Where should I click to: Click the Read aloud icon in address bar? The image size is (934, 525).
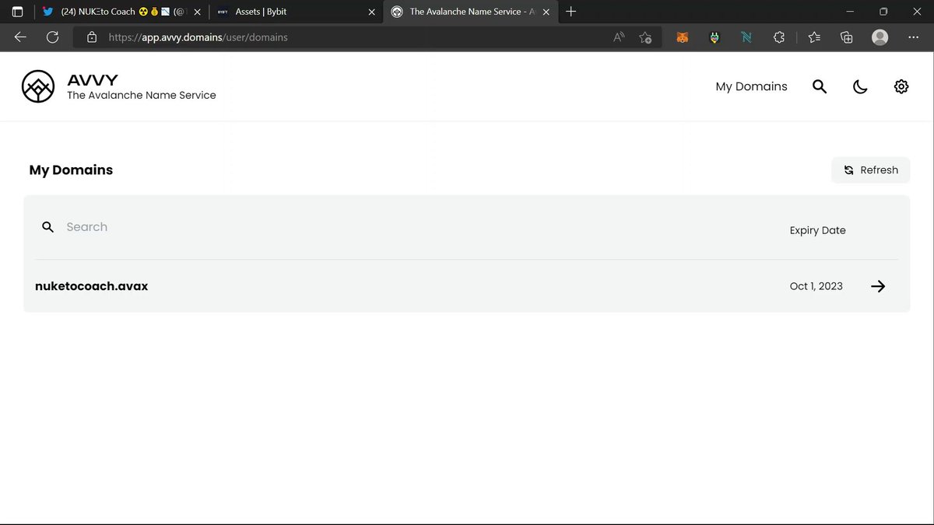619,37
